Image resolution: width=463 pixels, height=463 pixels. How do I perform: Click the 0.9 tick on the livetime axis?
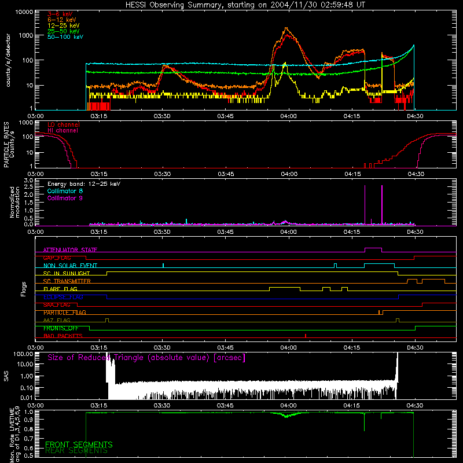[x=29, y=419]
